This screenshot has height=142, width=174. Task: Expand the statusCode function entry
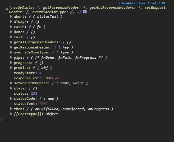pyautogui.click(x=11, y=98)
